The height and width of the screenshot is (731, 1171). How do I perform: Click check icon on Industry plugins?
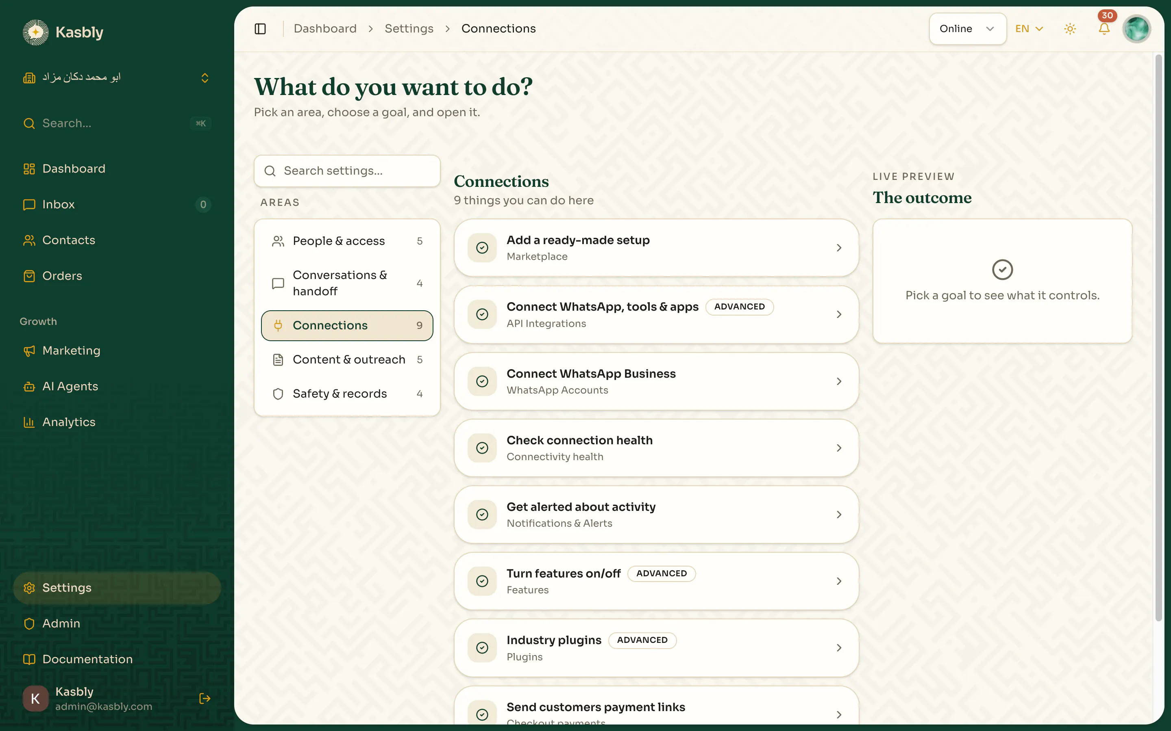(482, 648)
